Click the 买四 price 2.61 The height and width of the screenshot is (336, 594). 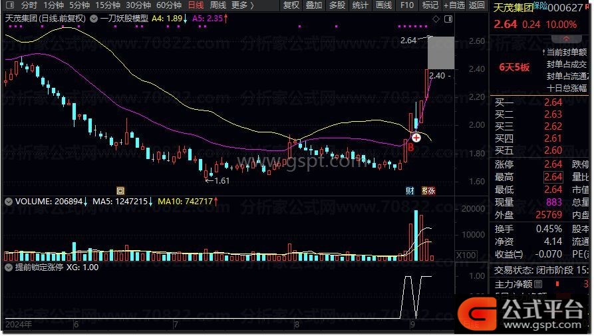tap(553, 138)
